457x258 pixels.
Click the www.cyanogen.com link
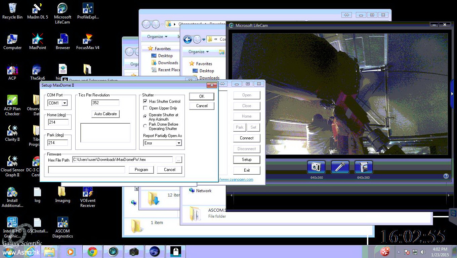pyautogui.click(x=236, y=179)
